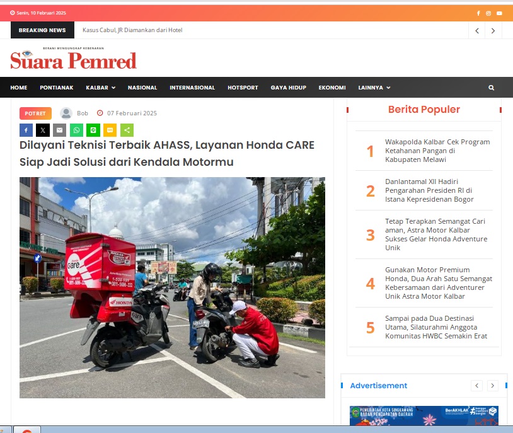Open author Bob's profile link
Viewport: 513px width, 433px height.
point(83,113)
